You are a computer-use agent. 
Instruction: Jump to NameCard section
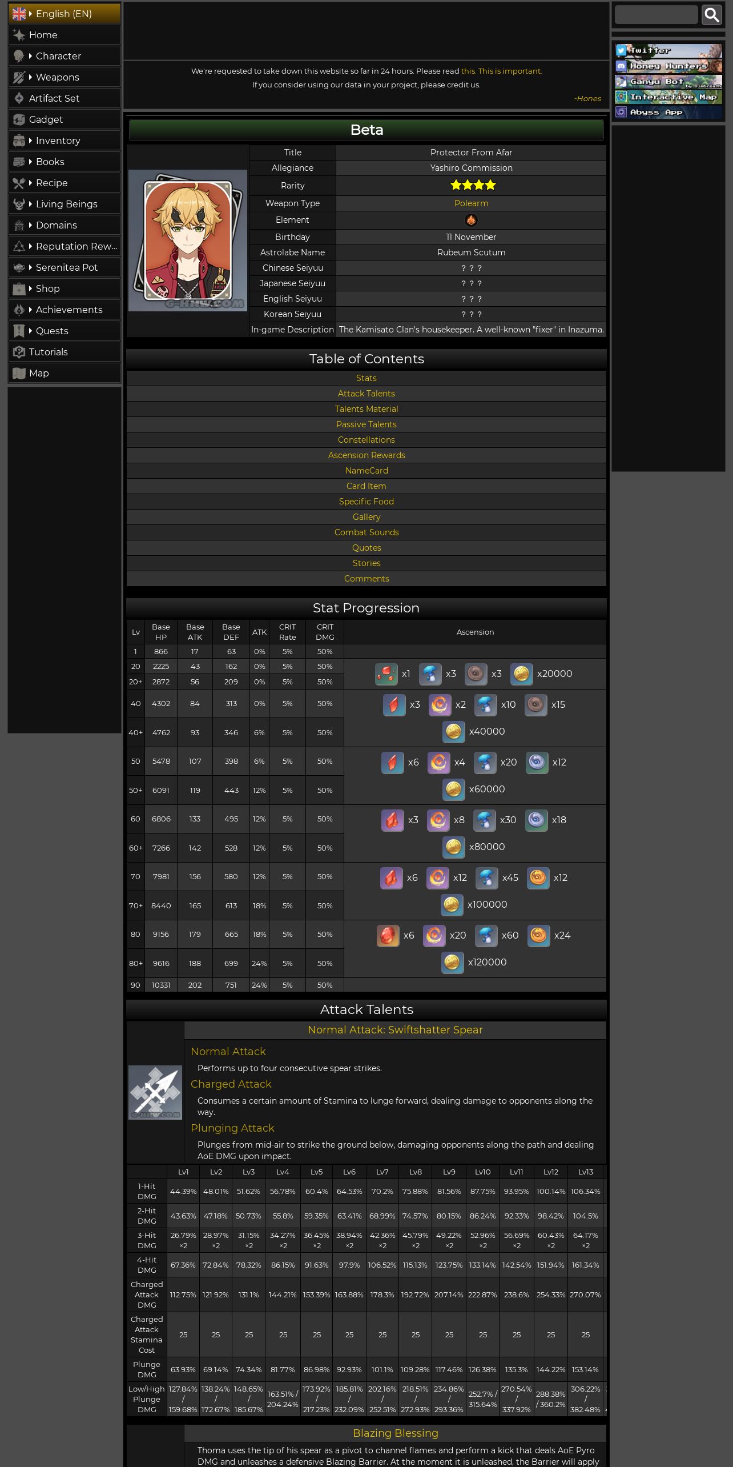[366, 471]
